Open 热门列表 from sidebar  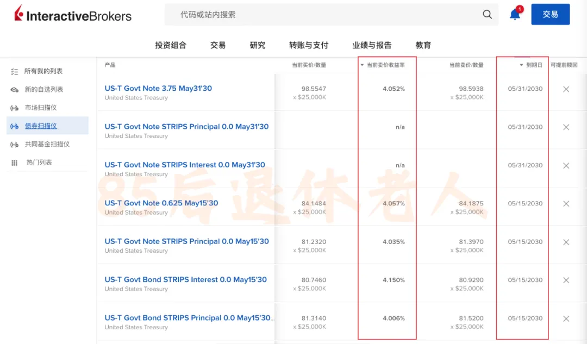pyautogui.click(x=39, y=162)
